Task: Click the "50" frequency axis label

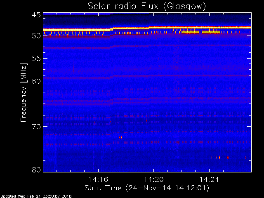Action: 36,35
